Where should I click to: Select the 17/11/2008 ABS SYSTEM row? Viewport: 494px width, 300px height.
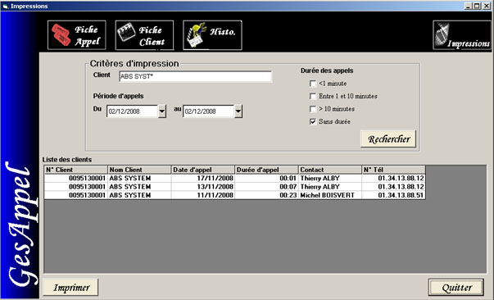(x=235, y=178)
